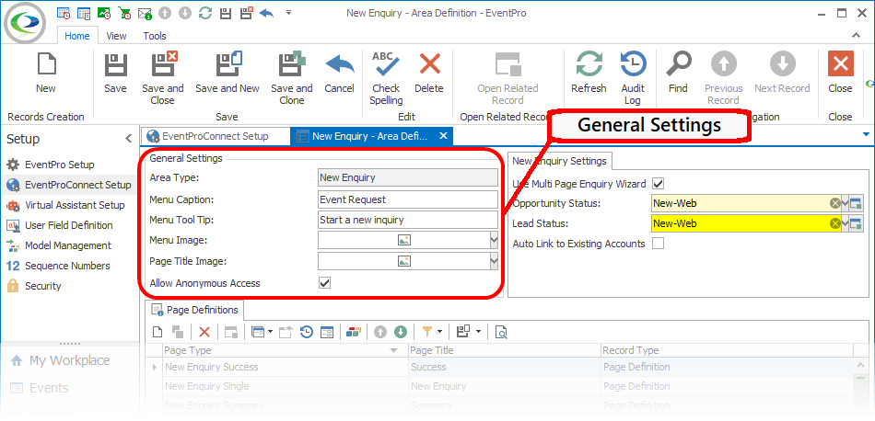Clear the Lead Status value
This screenshot has height=421, width=875.
tap(834, 223)
